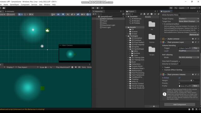Open the undo history clock icon
Image resolution: width=201 pixels, height=113 pixels.
pos(171,8)
